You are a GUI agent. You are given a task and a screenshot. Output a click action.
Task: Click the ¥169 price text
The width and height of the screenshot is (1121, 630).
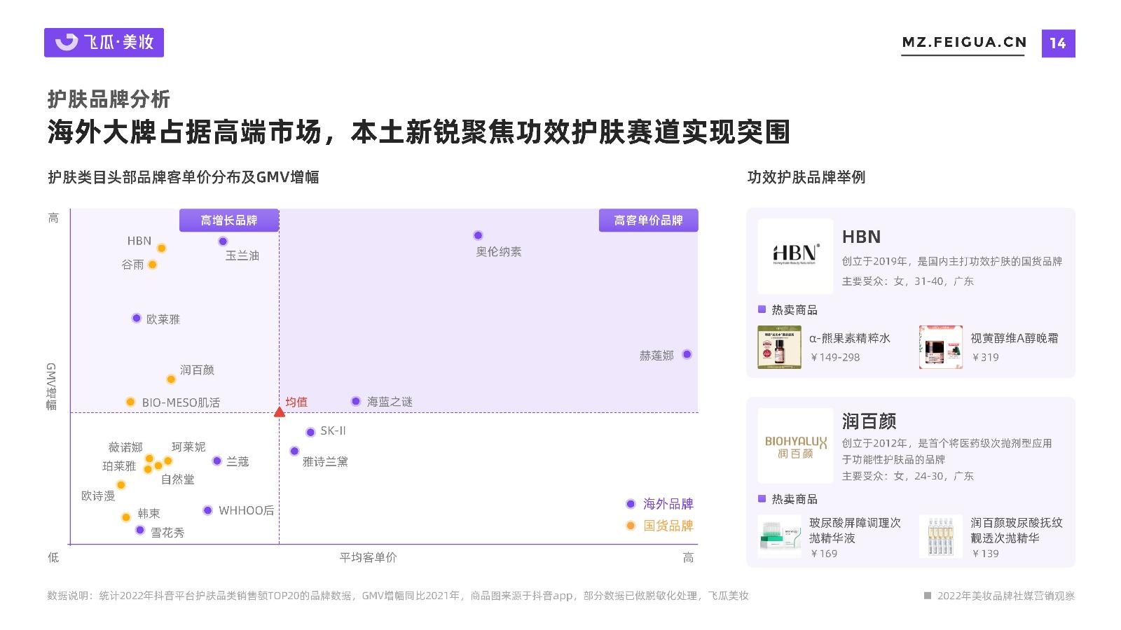click(x=823, y=554)
